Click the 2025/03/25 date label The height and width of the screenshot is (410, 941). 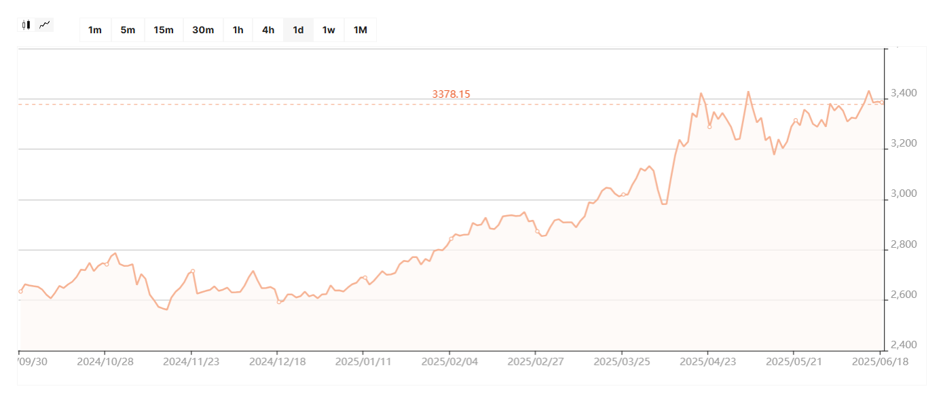[x=622, y=362]
